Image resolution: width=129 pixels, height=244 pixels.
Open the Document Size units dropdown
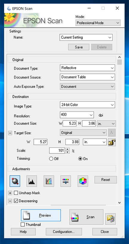(x=106, y=124)
